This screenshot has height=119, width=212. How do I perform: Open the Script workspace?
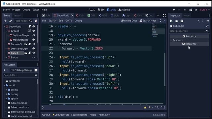pos(111,10)
